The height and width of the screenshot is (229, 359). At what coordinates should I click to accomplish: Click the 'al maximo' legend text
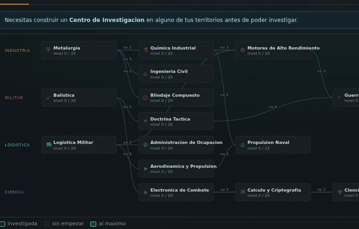point(112,224)
